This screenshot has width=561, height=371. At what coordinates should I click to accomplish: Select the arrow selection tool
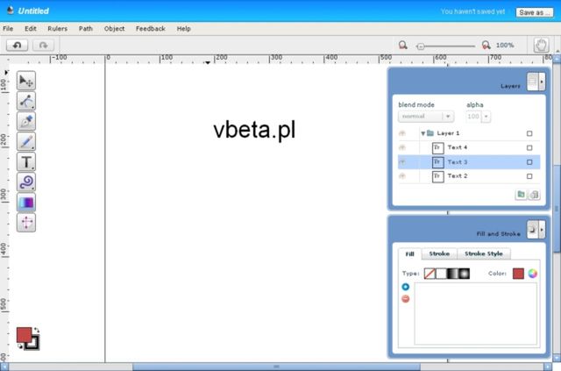click(x=26, y=81)
